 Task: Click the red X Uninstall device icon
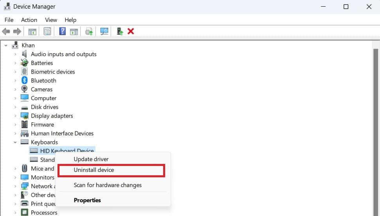pos(131,31)
